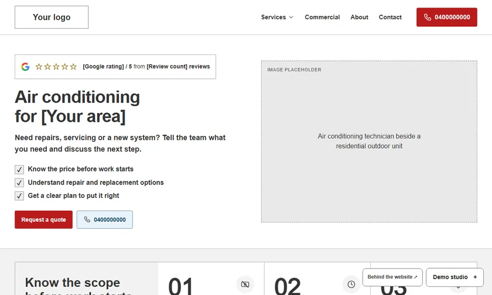Screen dimensions: 492x295
Task: Click the clock icon beside 02
Action: pos(351,284)
